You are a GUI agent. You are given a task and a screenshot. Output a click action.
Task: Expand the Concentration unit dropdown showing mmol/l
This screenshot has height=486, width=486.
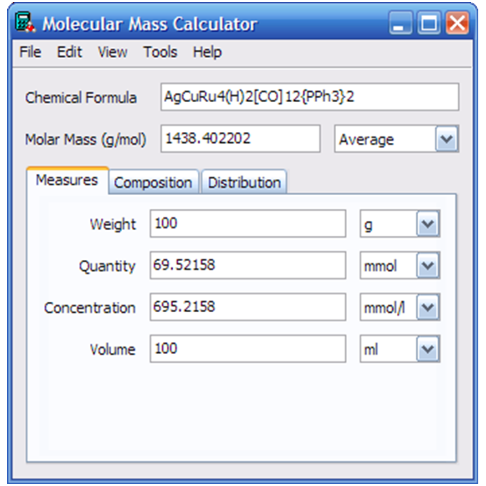[x=427, y=308]
